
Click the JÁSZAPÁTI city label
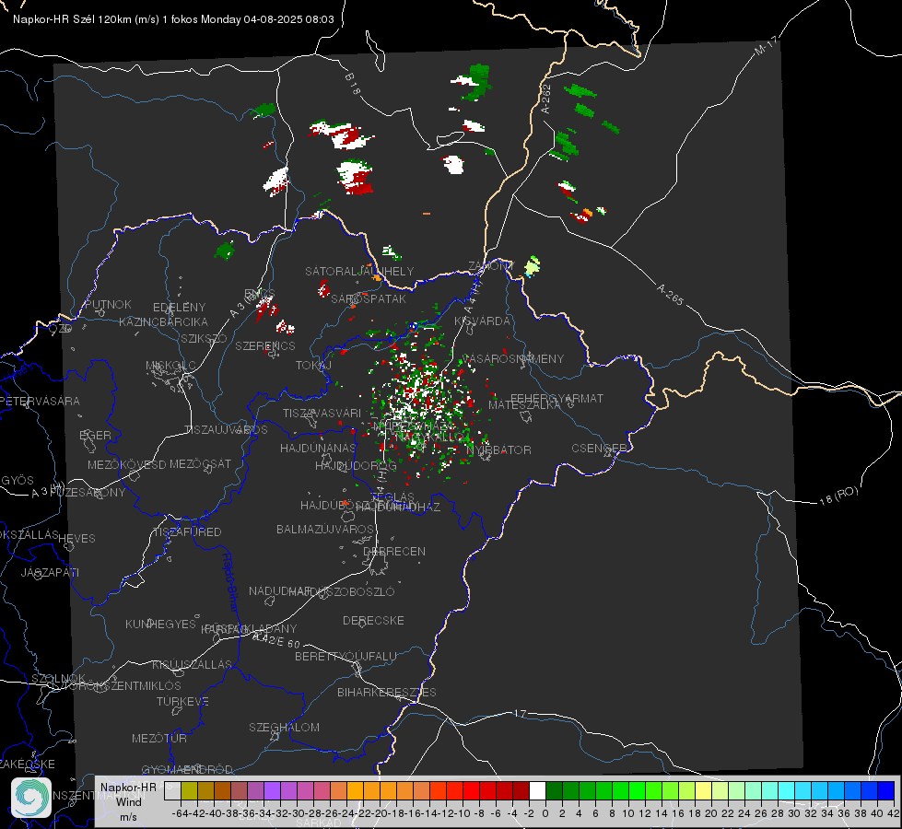50,572
